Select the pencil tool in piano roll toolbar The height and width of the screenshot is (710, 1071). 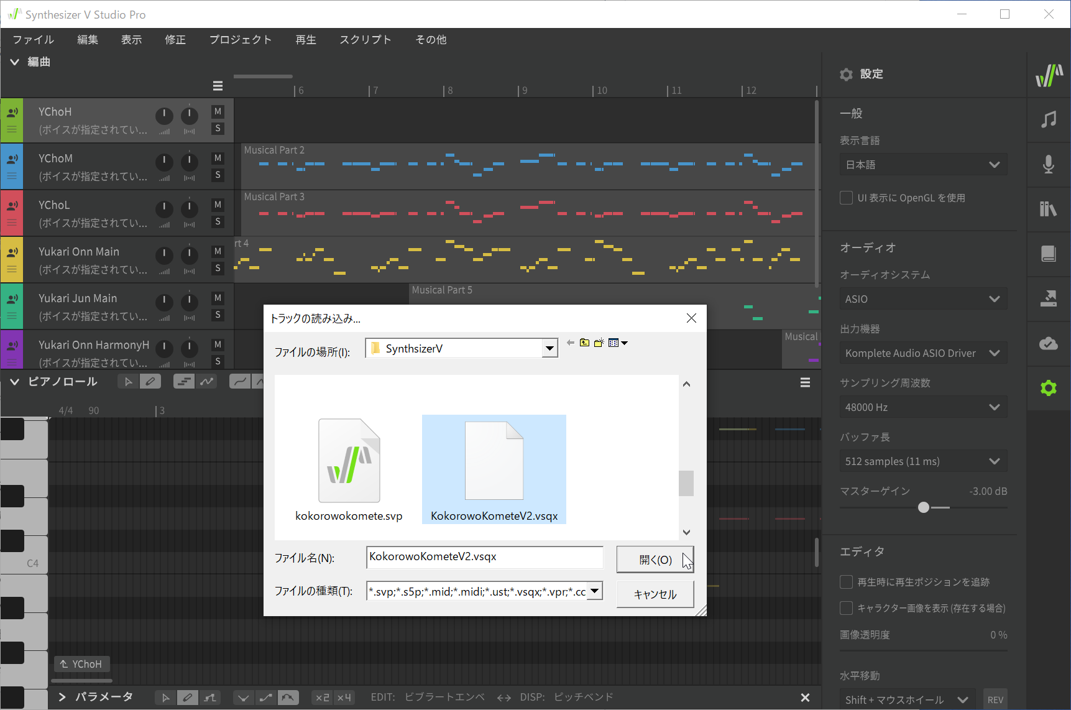coord(150,382)
